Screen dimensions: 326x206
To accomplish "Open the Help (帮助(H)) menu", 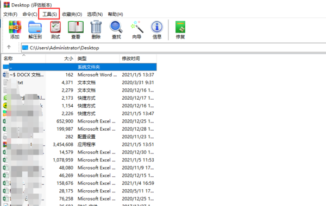I will (x=115, y=14).
